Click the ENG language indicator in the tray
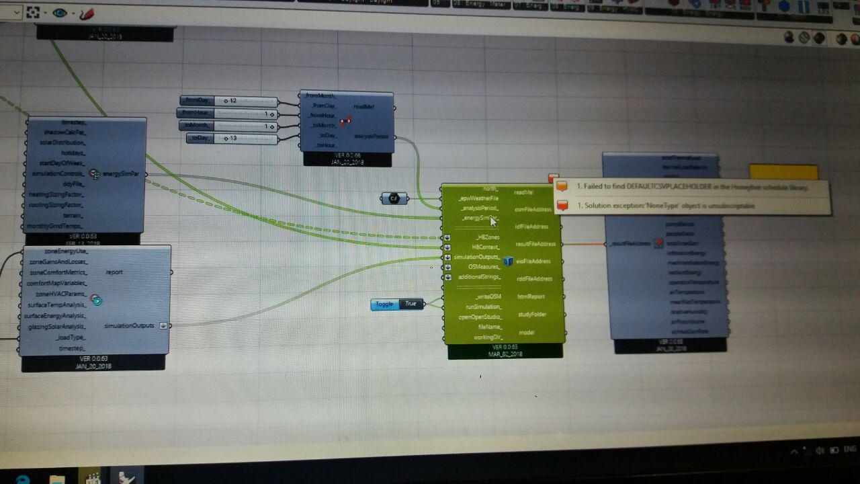Image resolution: width=860 pixels, height=484 pixels. [850, 449]
